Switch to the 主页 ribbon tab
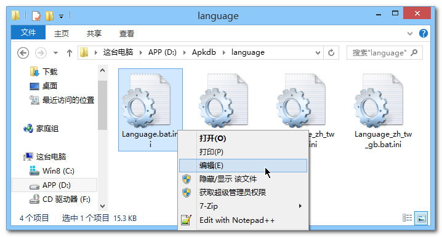The image size is (442, 237). point(62,33)
